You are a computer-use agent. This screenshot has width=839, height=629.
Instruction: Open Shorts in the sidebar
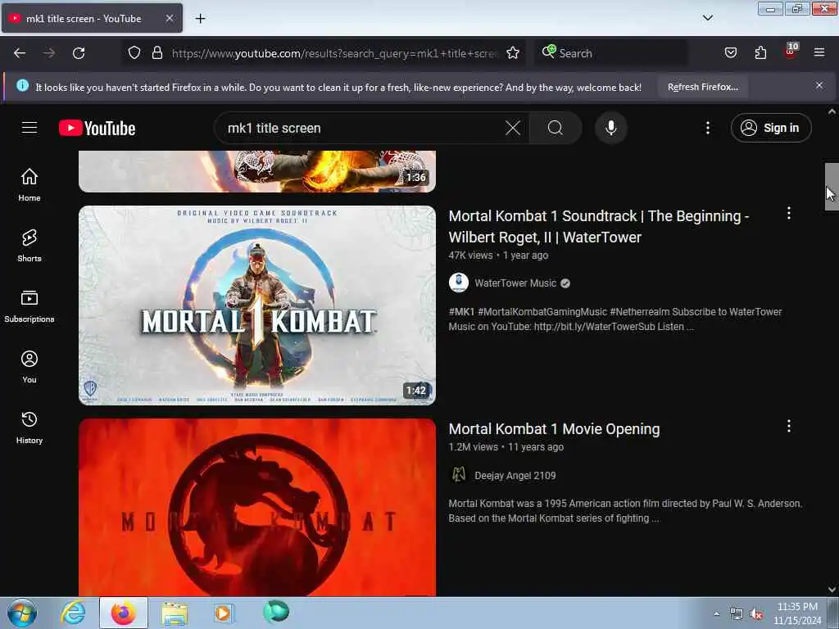pyautogui.click(x=29, y=246)
